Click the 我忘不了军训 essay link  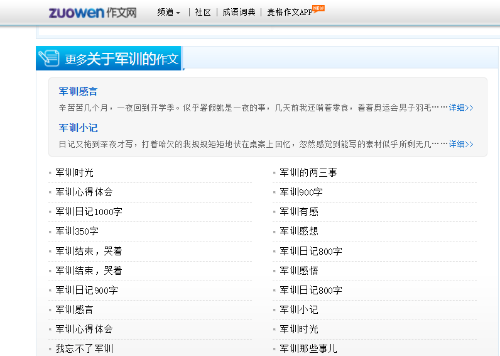84,348
